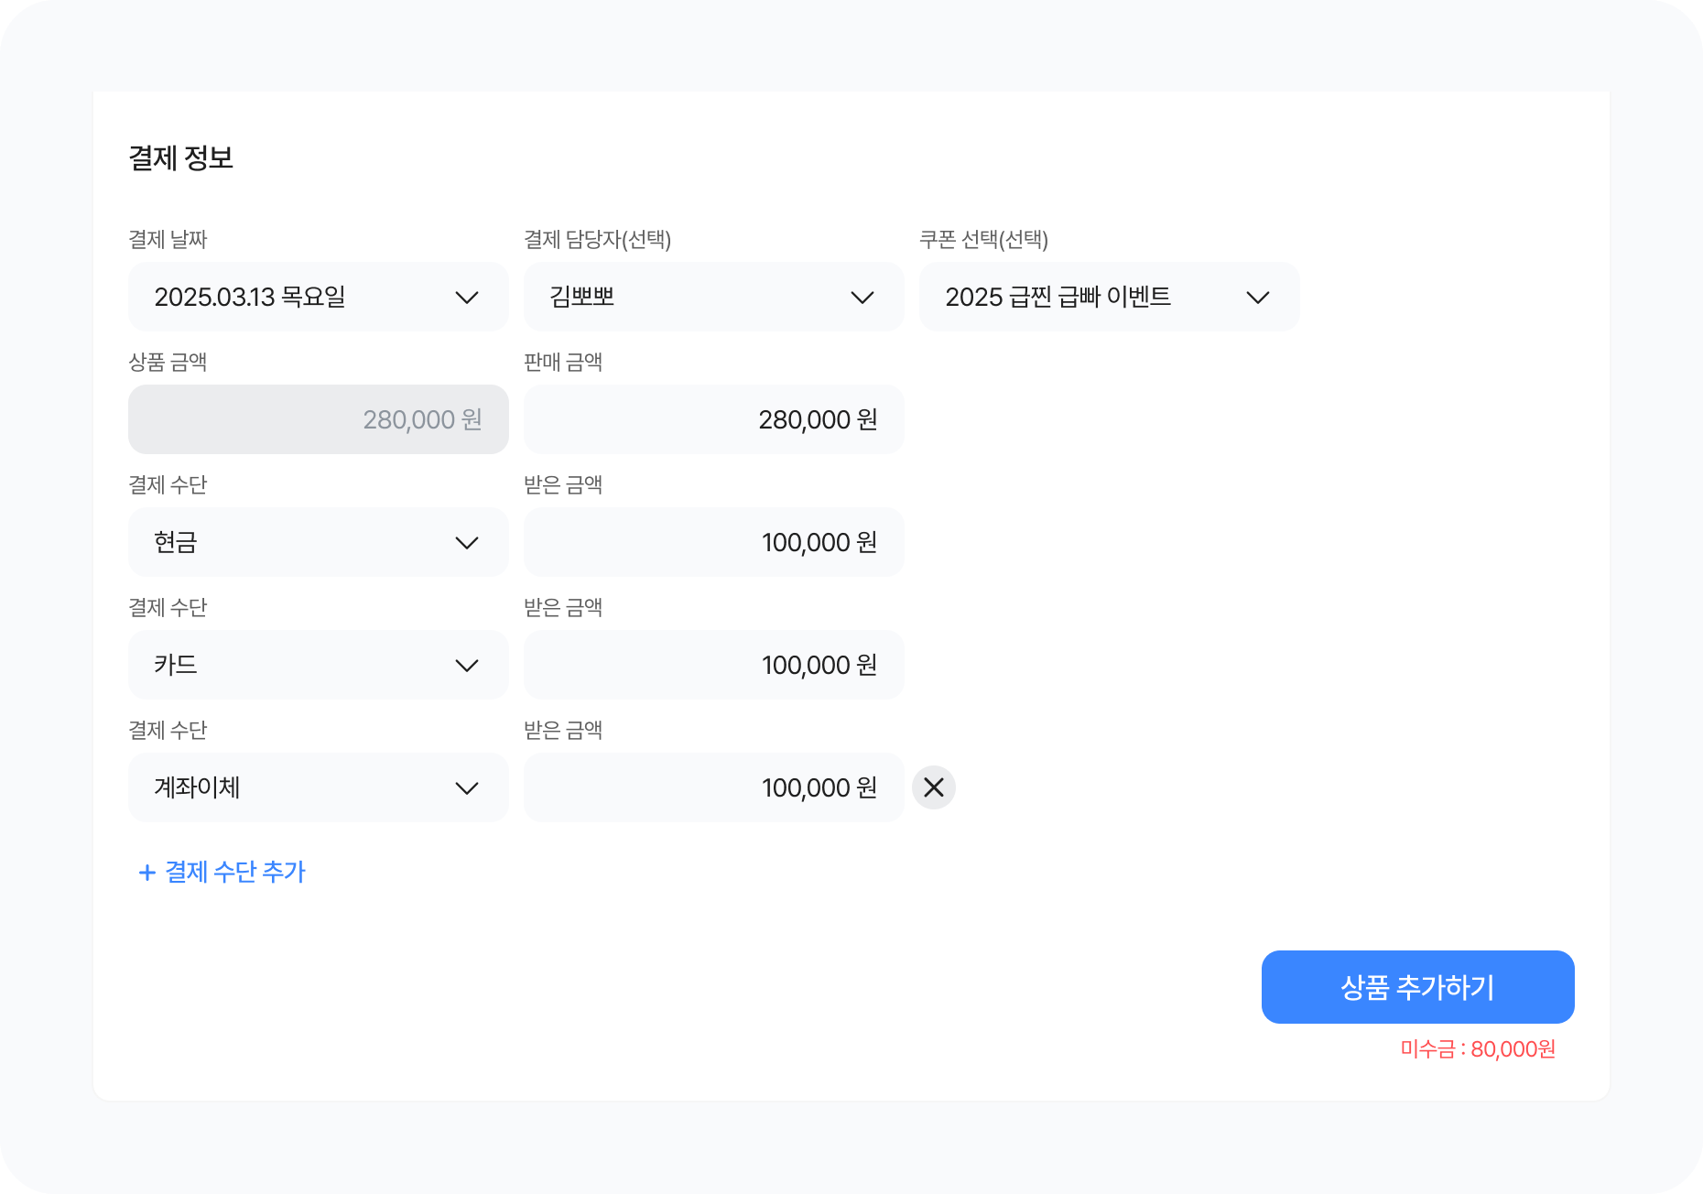Screen dimensions: 1703x1194
Task: Edit the 받은 금액 amount for 카드
Action: point(713,665)
